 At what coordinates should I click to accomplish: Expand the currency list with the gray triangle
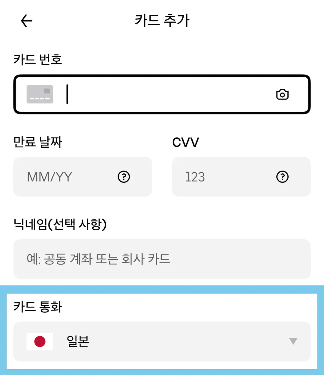point(293,341)
